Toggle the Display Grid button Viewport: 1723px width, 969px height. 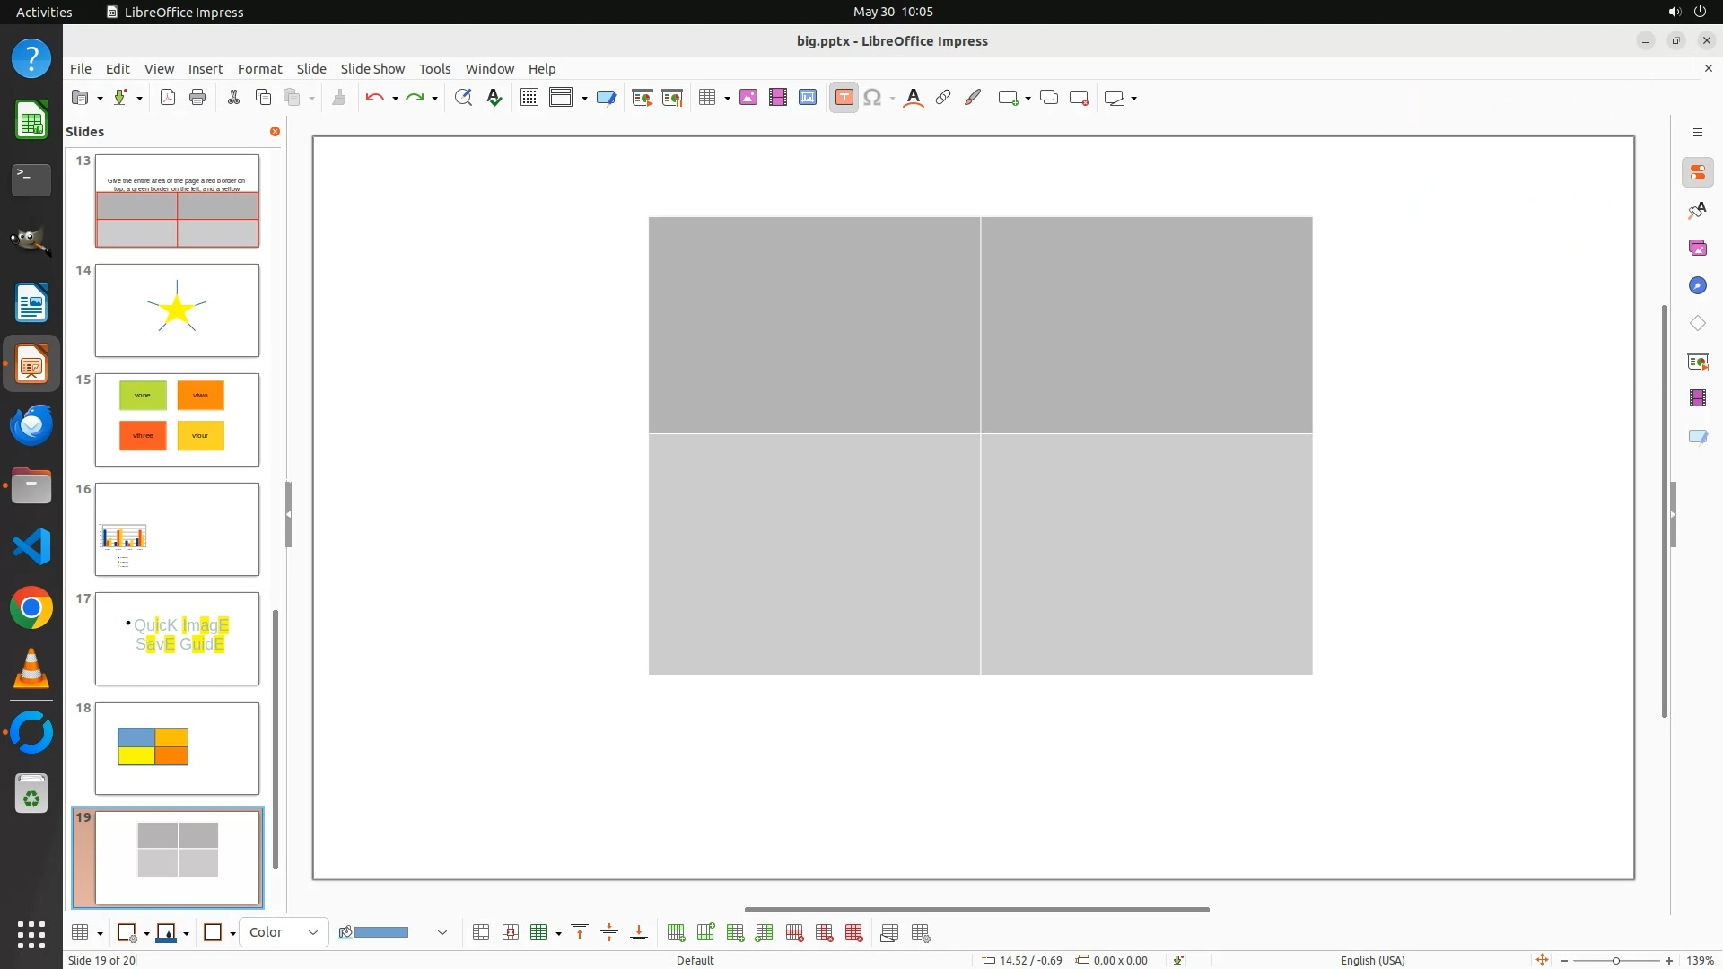529,98
